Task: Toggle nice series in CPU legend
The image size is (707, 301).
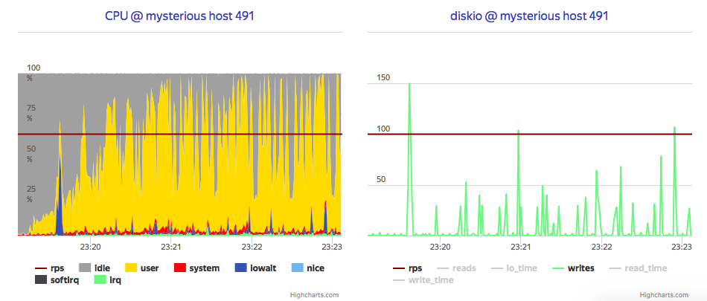Action: [307, 268]
